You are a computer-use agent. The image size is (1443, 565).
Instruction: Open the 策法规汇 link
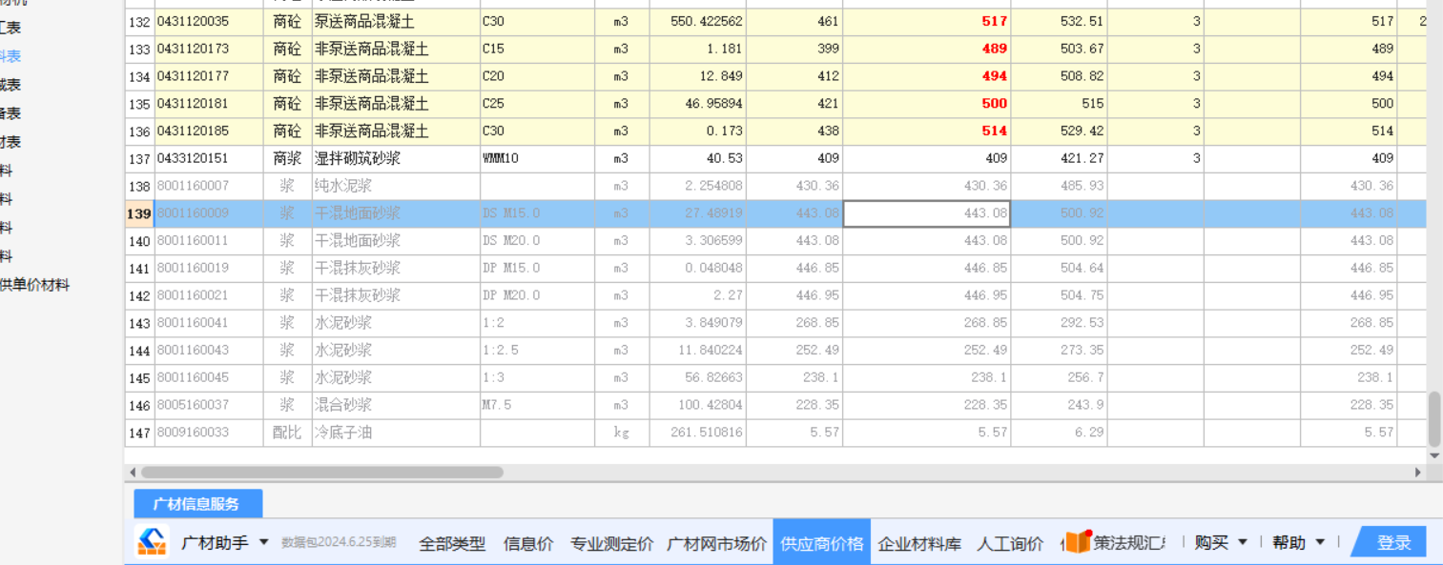click(1129, 542)
